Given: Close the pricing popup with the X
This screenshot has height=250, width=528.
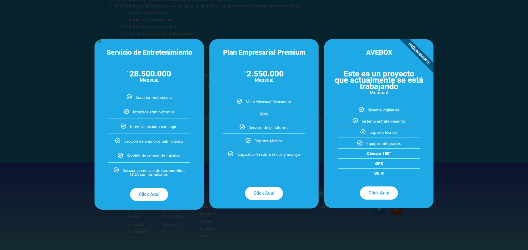Looking at the screenshot, I should coord(100,42).
